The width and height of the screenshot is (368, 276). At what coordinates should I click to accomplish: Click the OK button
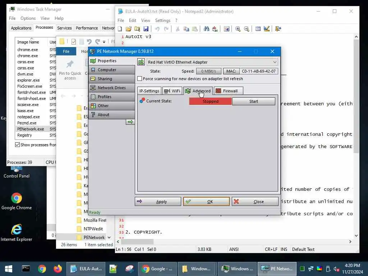point(206,201)
